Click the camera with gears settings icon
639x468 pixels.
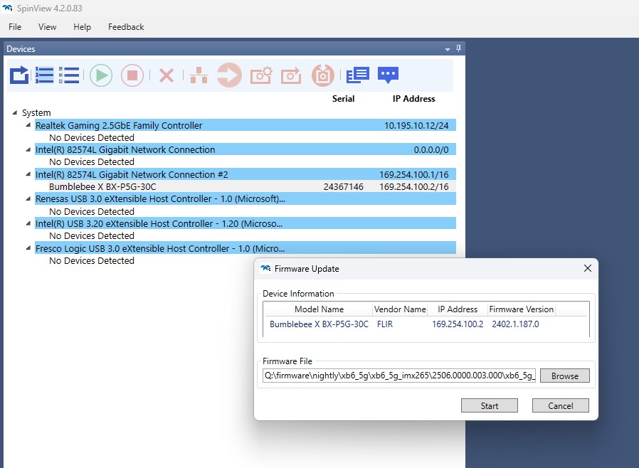click(261, 75)
